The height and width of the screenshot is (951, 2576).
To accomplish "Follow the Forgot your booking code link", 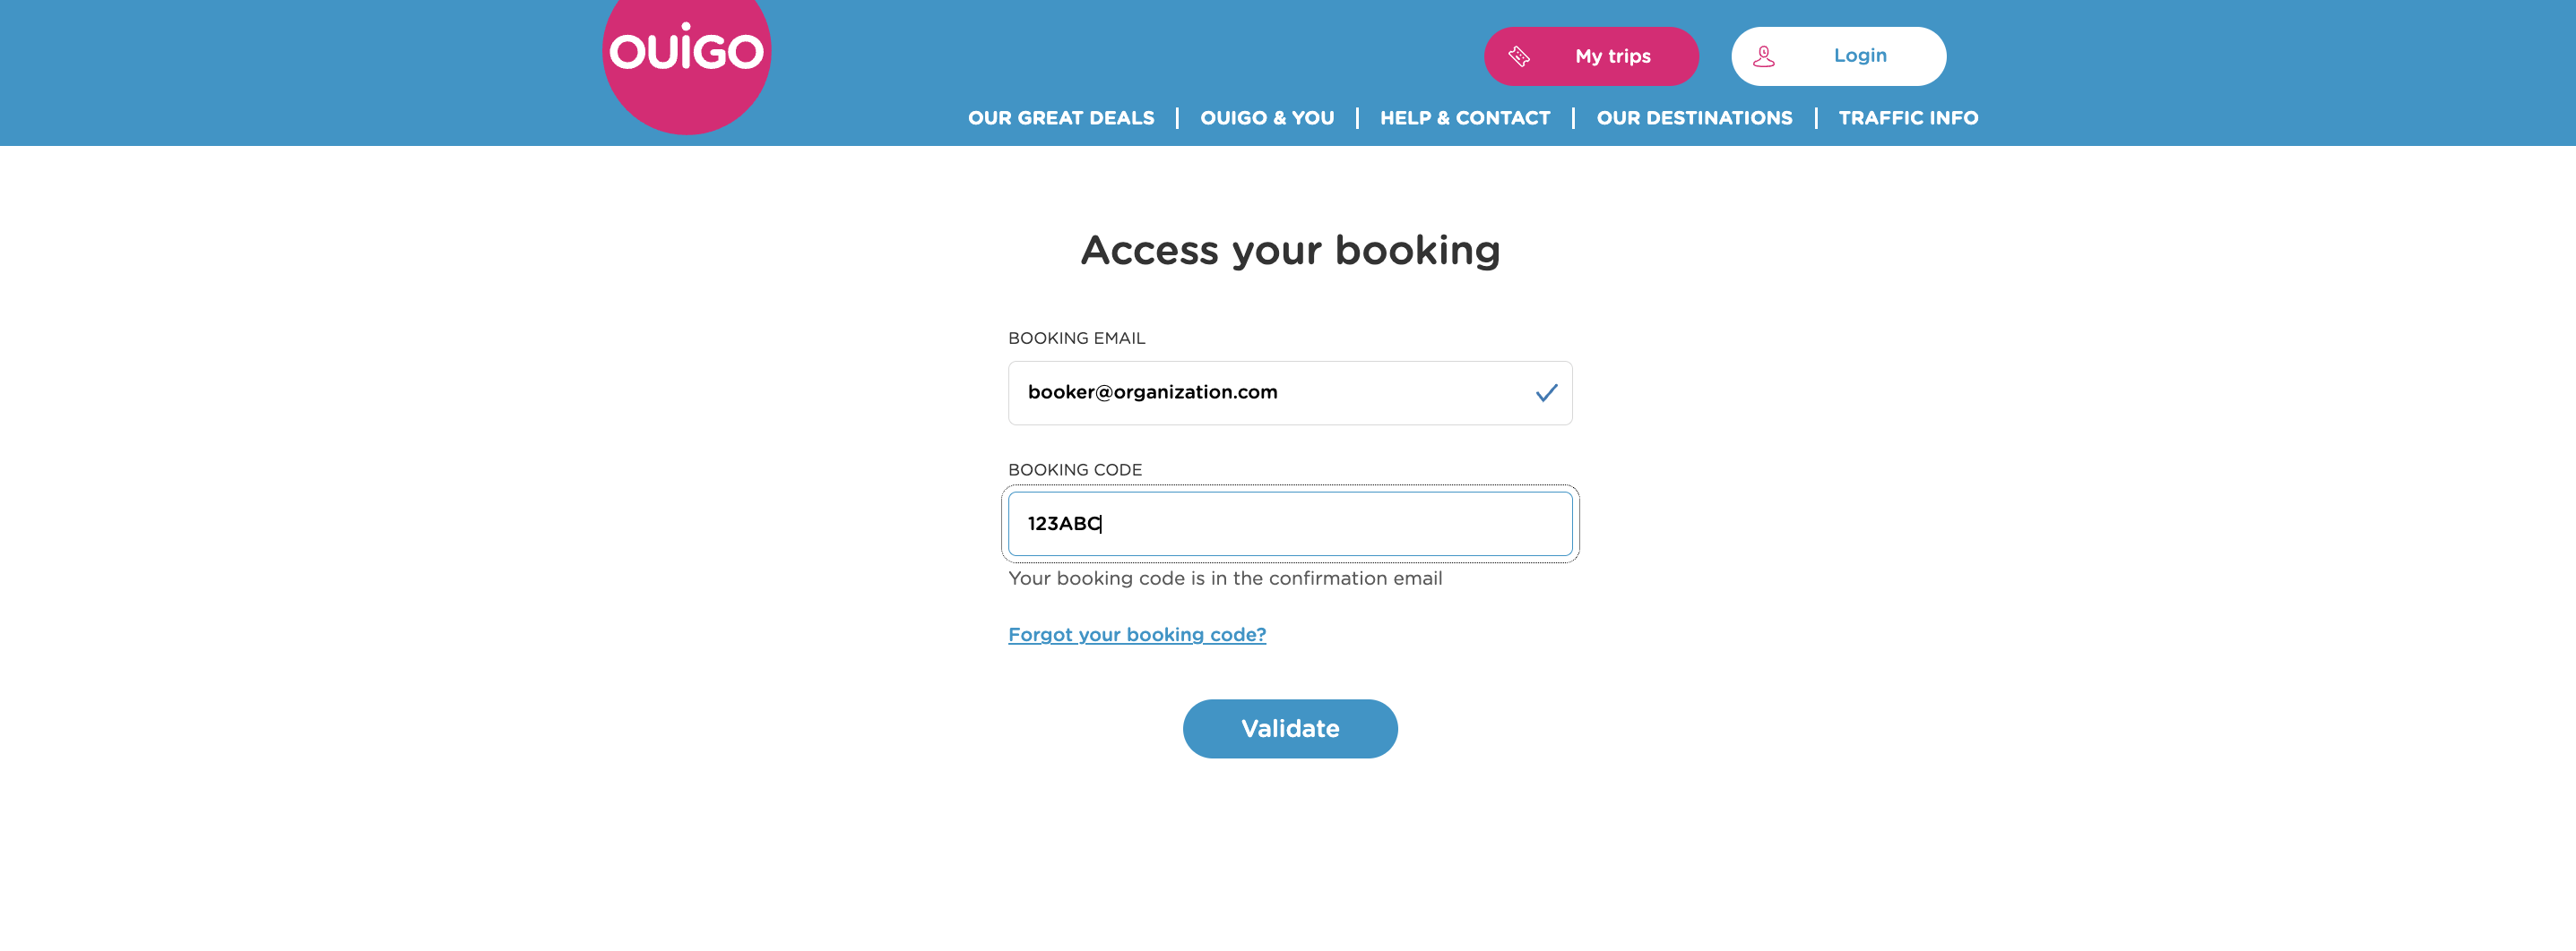I will click(x=1137, y=635).
